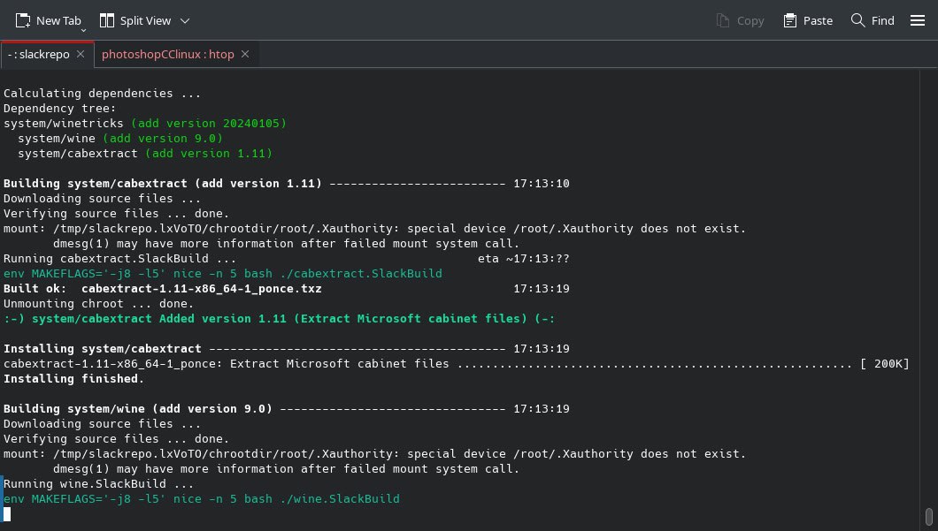Click the cabextract.SlackBuild env MAKEFLAGS command line

tap(223, 274)
